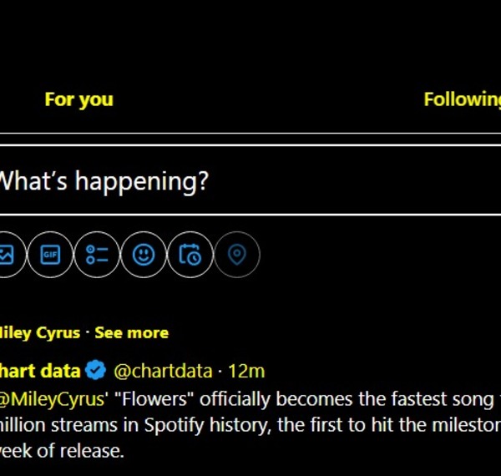
Task: Click chart data's blue verified badge
Action: 97,369
